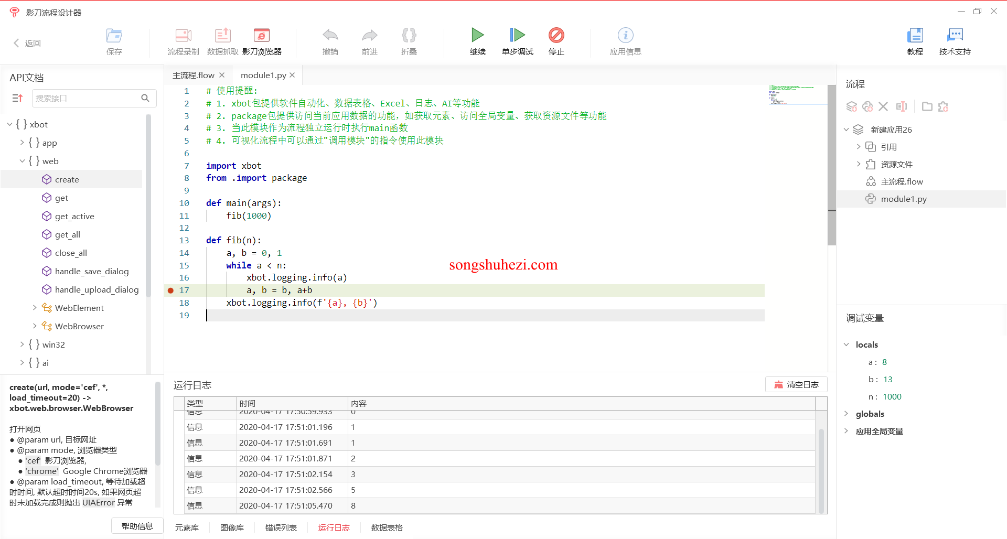Screen dimensions: 1007x539
Task: Toggle breakpoint dot on line 17
Action: click(x=170, y=290)
